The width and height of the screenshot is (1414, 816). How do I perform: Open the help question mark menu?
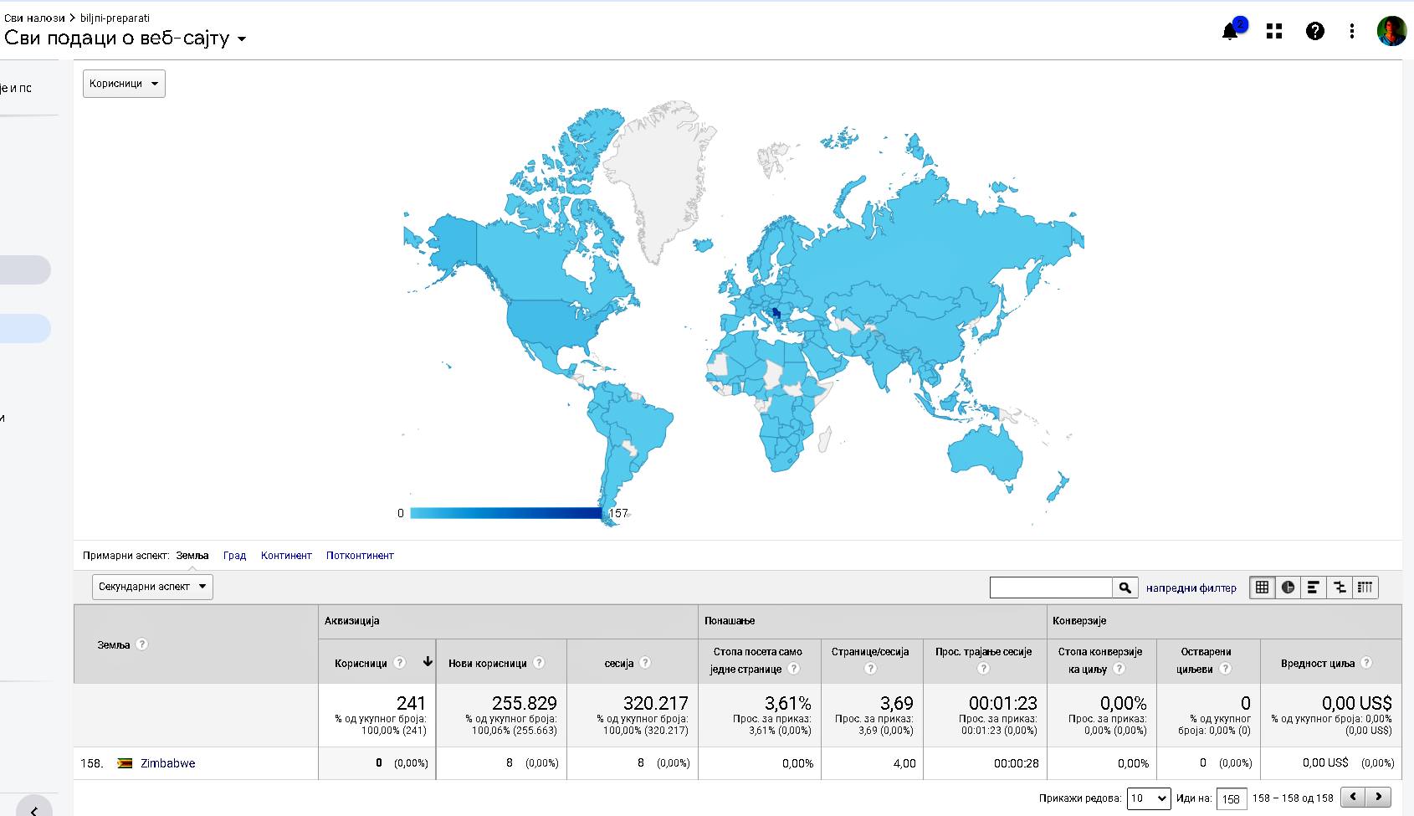coord(1314,32)
